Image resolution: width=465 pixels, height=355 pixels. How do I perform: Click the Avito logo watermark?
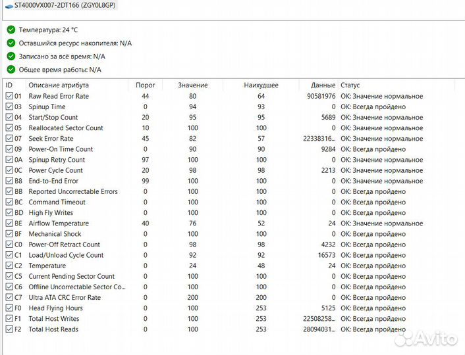[427, 337]
